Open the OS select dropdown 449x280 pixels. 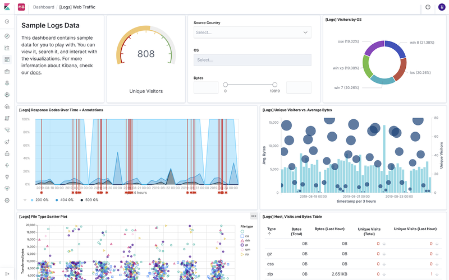coord(252,60)
